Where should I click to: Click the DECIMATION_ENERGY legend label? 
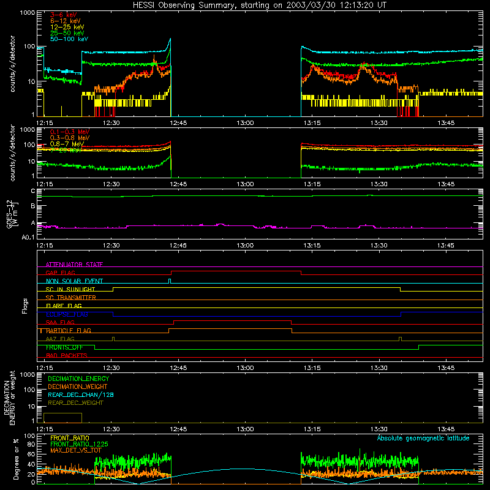[78, 379]
